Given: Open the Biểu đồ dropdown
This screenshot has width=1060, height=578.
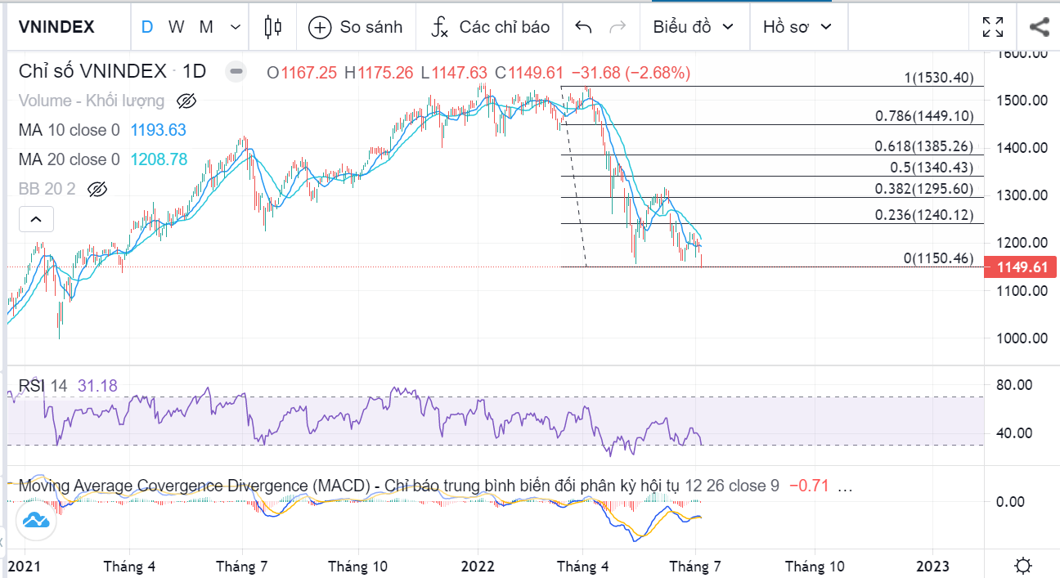Looking at the screenshot, I should 692,27.
